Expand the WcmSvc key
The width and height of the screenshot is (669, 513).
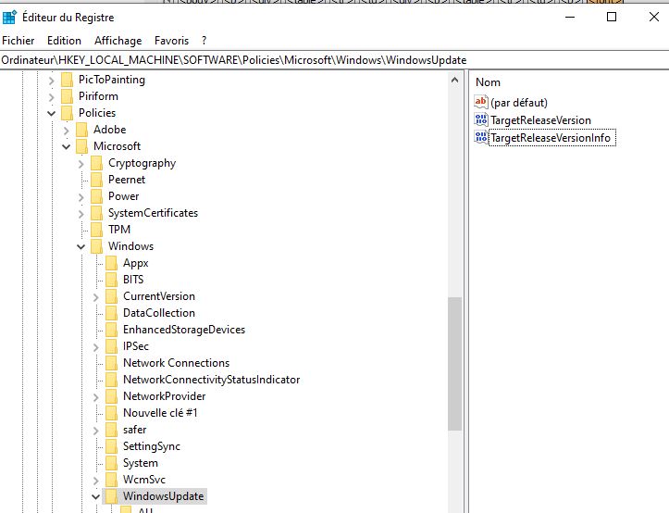tap(96, 480)
